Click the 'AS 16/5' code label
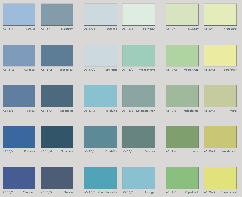Viewport: 242px width, 197px height. click(46, 192)
